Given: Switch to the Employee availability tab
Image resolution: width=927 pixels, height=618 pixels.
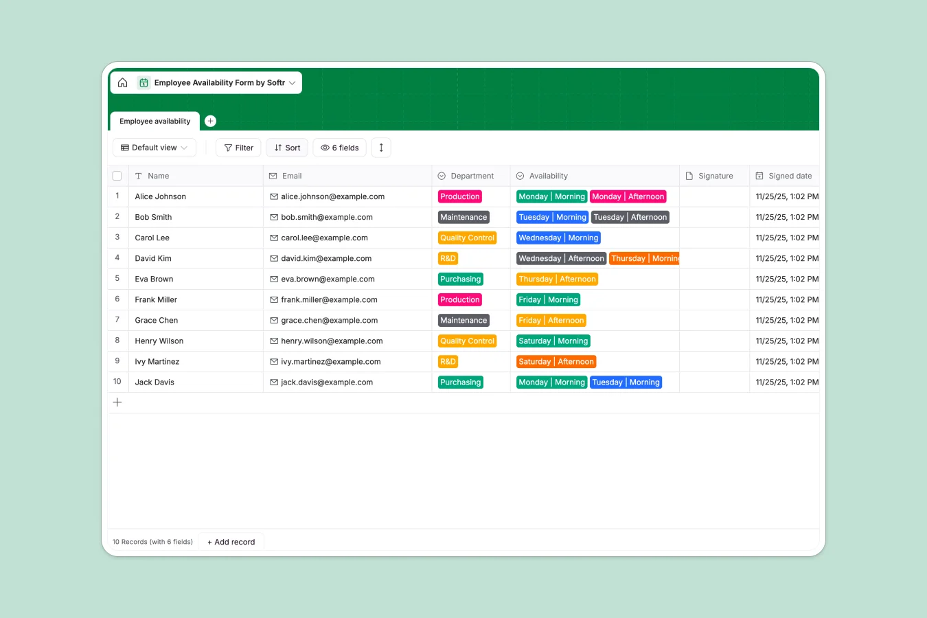Looking at the screenshot, I should click(154, 121).
